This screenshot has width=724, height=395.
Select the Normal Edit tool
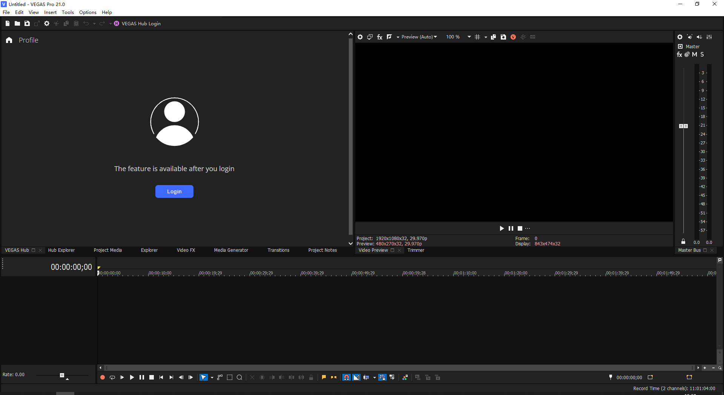[203, 377]
